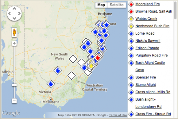Click the blue icon beside Stump Alight

point(131,85)
